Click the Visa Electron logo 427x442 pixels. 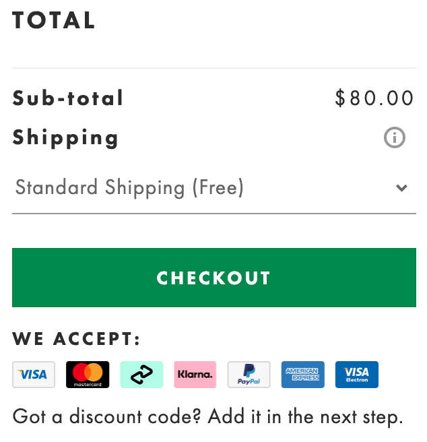(356, 375)
